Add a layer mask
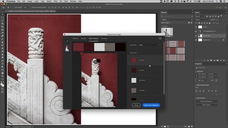This screenshot has width=228, height=128. 211,60
